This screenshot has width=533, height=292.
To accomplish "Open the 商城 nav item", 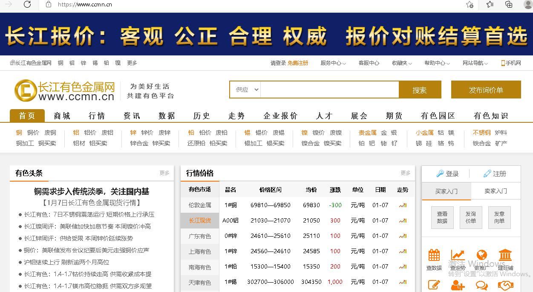I will (62, 116).
